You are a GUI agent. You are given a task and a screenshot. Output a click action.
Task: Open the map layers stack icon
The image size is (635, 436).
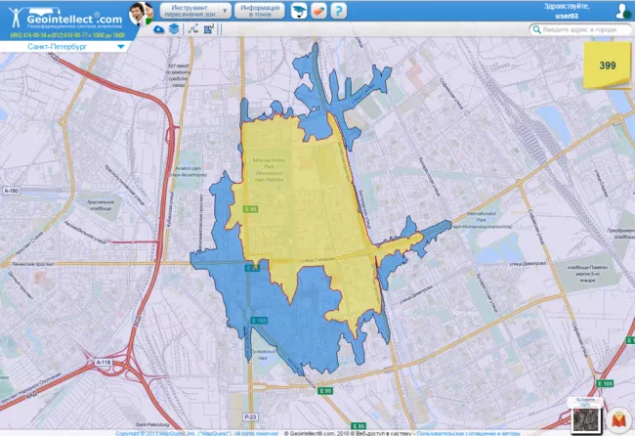(x=174, y=29)
